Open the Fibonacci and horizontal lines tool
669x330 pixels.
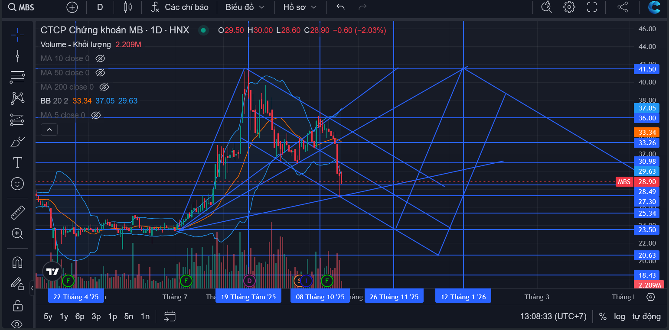click(x=17, y=77)
